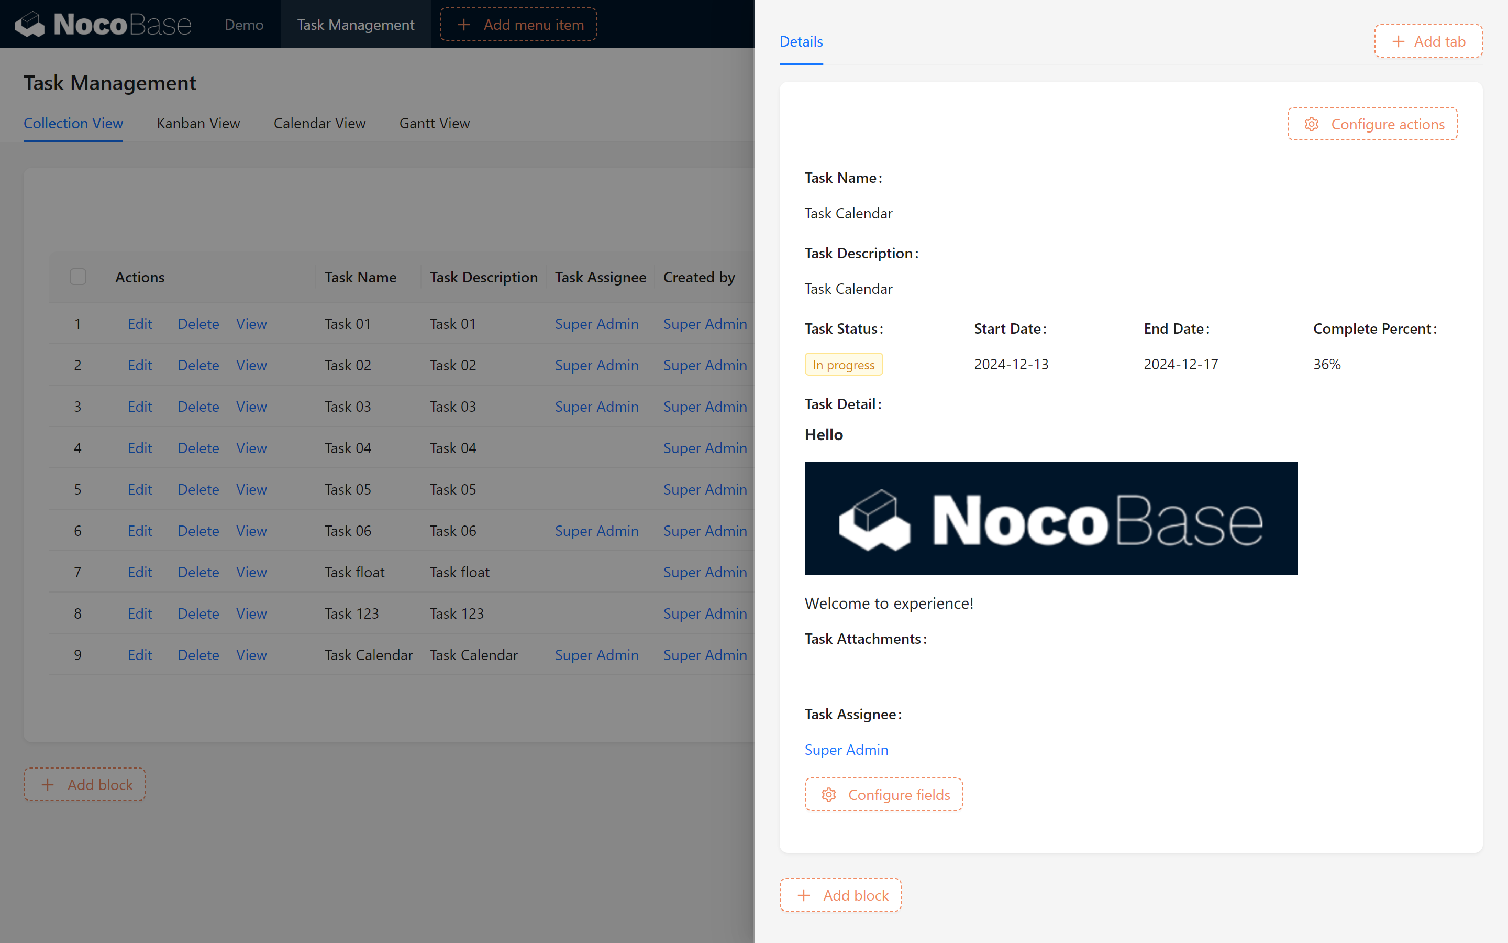Viewport: 1508px width, 943px height.
Task: Click the Add tab button
Action: [x=1428, y=41]
